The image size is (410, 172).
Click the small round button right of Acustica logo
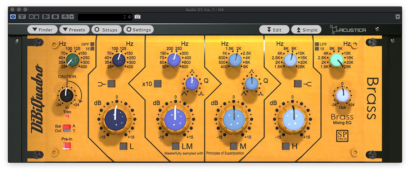tap(377, 29)
